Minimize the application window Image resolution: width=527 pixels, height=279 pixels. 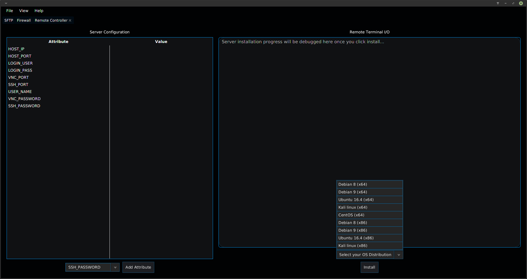[505, 3]
